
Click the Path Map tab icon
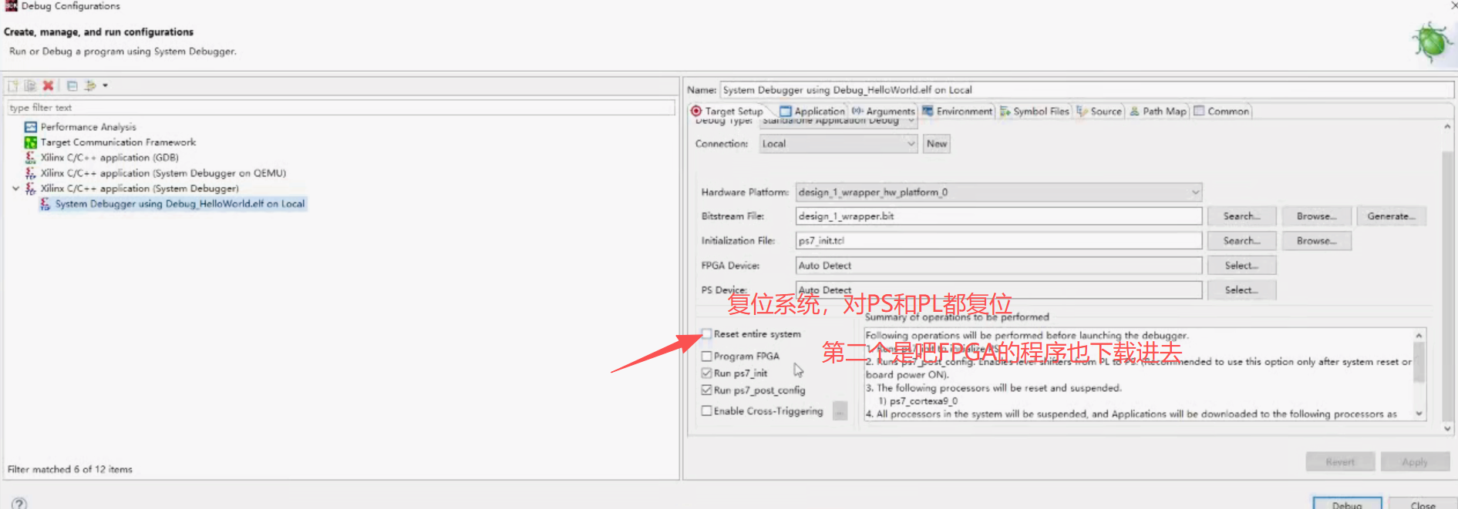[x=1135, y=111]
